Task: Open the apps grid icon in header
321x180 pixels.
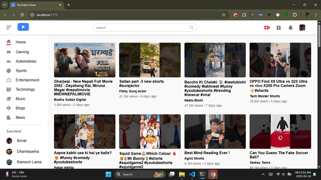Action: point(279,27)
